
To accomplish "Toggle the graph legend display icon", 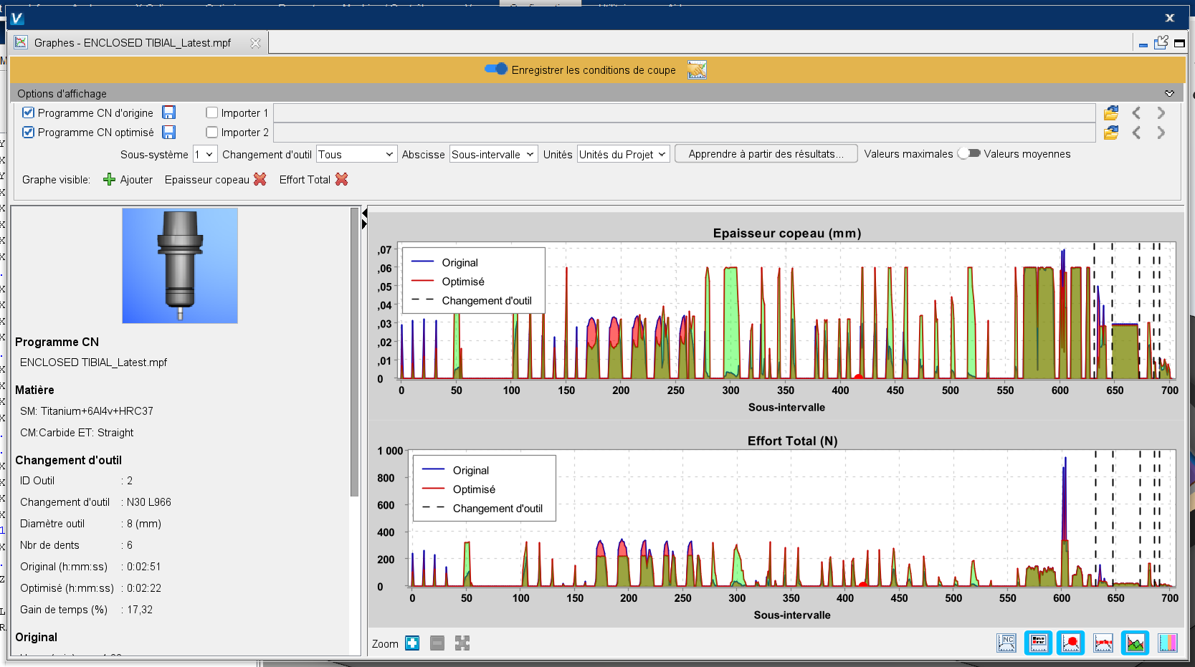I will (x=1038, y=643).
